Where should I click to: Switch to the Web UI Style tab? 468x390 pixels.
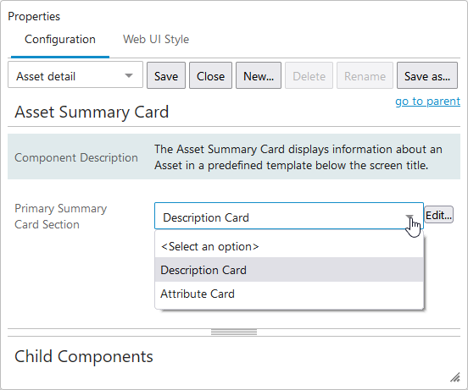click(156, 39)
